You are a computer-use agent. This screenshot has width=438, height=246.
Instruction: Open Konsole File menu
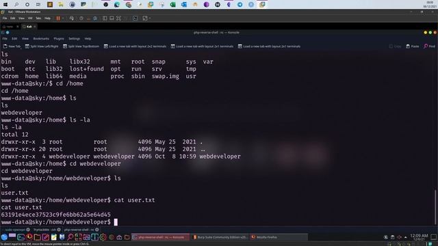(x=5, y=38)
